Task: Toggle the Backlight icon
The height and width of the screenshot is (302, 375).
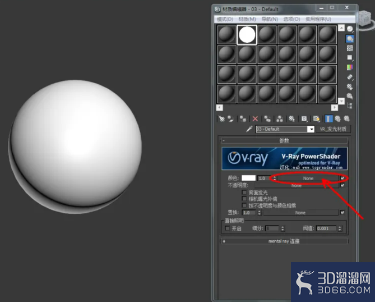Action: point(350,39)
